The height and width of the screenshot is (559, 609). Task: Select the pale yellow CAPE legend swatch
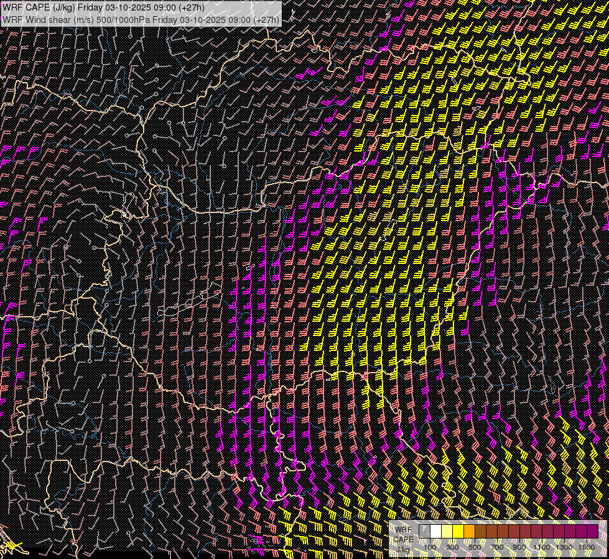point(447,532)
